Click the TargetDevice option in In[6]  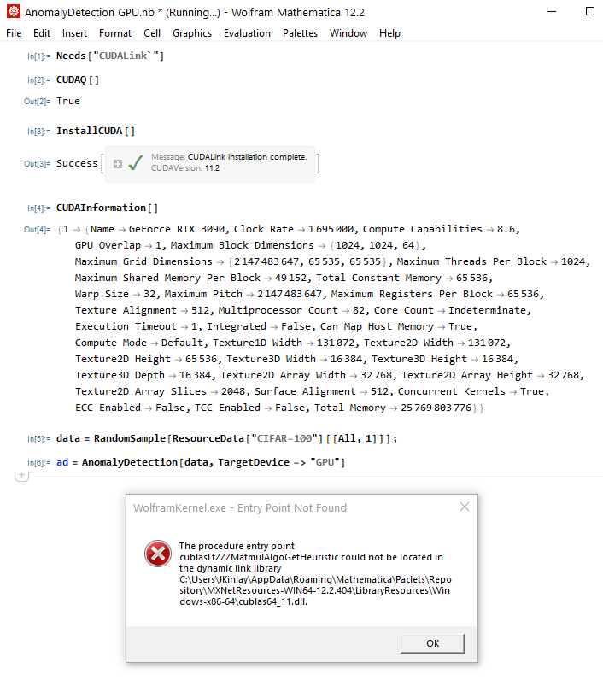[x=254, y=462]
